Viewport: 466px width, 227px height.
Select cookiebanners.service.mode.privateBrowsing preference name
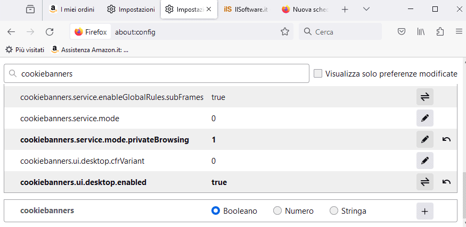coord(104,139)
